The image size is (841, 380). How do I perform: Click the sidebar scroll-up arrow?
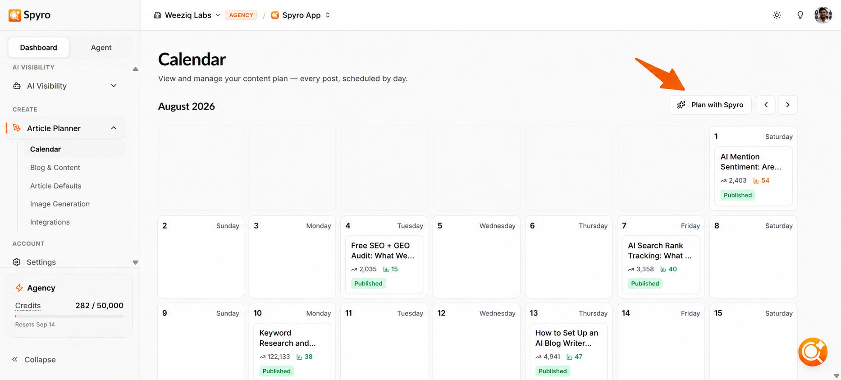[135, 69]
